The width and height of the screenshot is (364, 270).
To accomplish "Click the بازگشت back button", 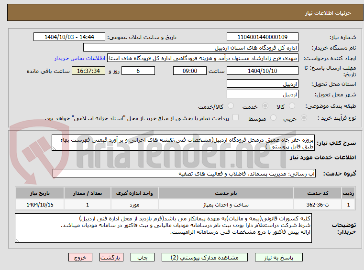I will (x=111, y=257).
